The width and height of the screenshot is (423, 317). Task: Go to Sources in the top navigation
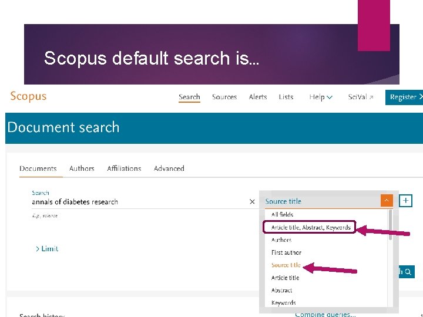point(224,97)
